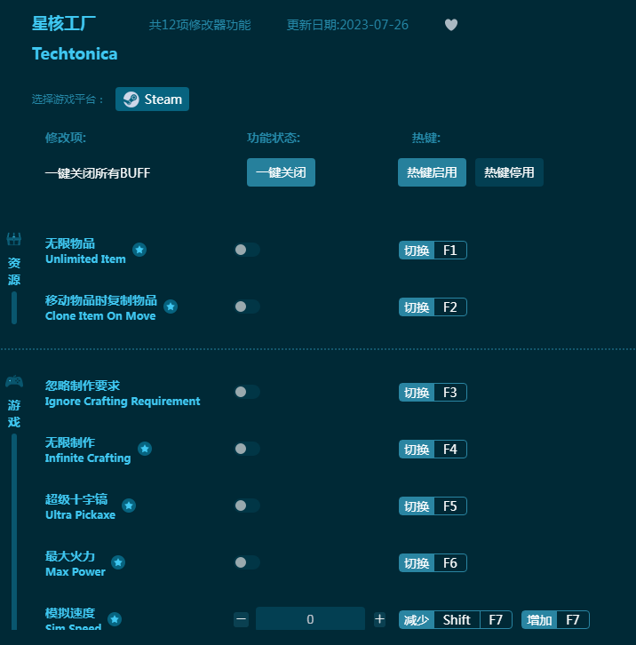Click the resources basket category icon

click(14, 239)
